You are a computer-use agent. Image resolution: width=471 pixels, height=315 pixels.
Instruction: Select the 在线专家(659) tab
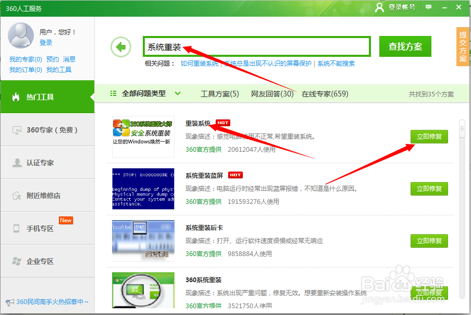[x=325, y=94]
